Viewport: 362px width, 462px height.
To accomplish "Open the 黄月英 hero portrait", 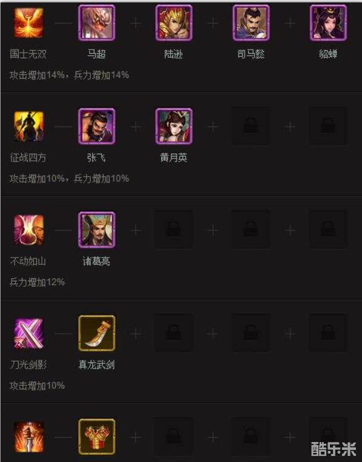I will tap(174, 126).
